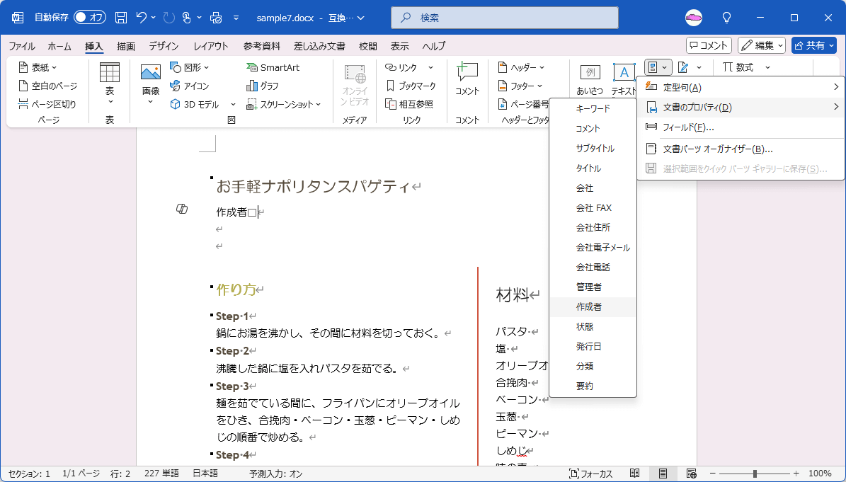
Task: Open the ファイル tab
Action: pos(21,47)
